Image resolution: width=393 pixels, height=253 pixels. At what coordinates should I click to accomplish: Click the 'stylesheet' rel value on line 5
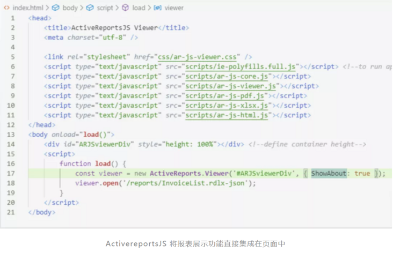[x=106, y=57]
